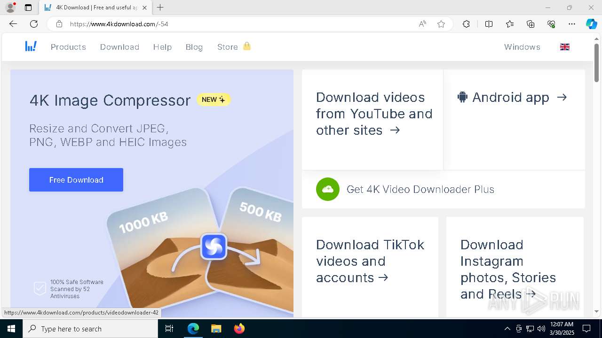The width and height of the screenshot is (602, 338).
Task: Open the Android app link
Action: click(x=513, y=97)
